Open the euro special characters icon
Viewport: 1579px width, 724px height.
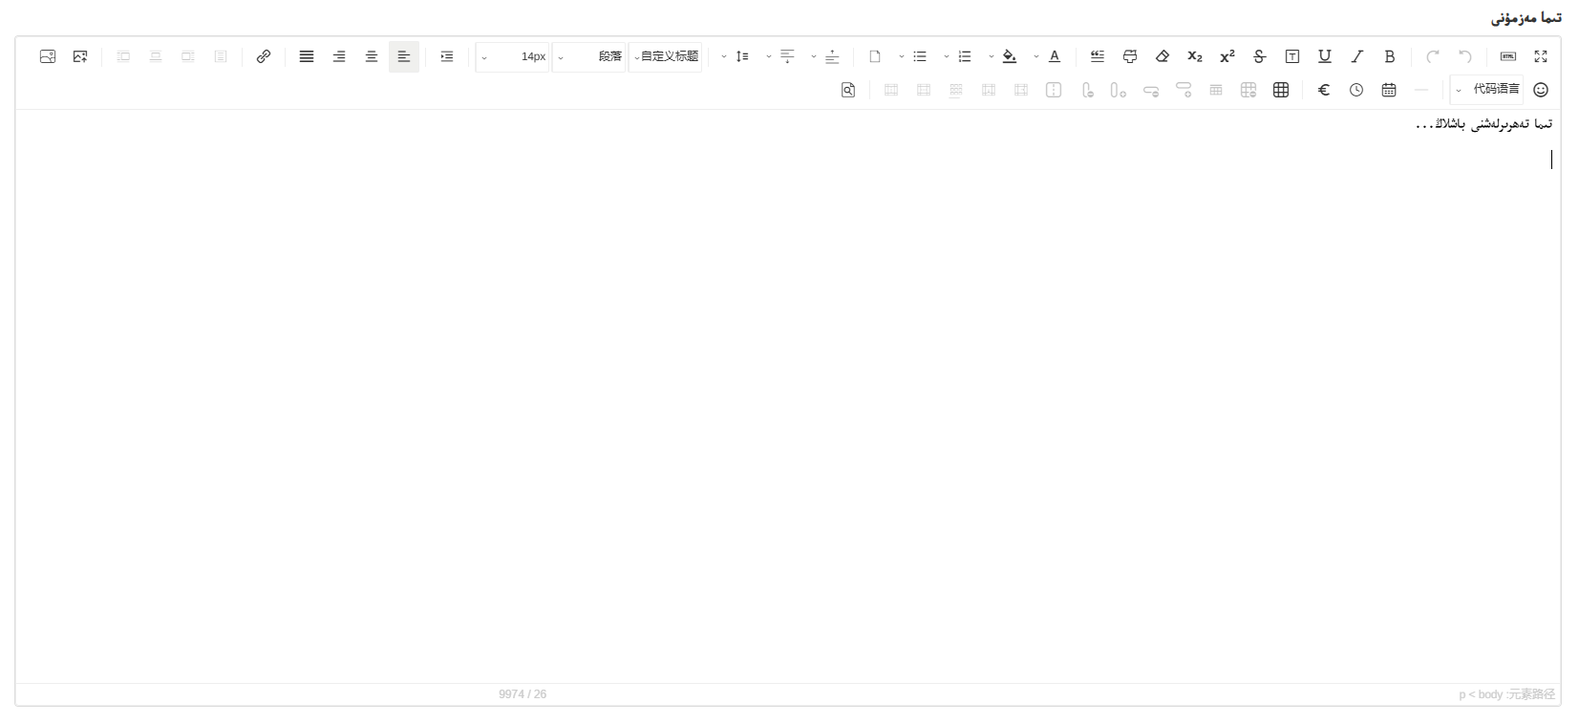[x=1323, y=90]
